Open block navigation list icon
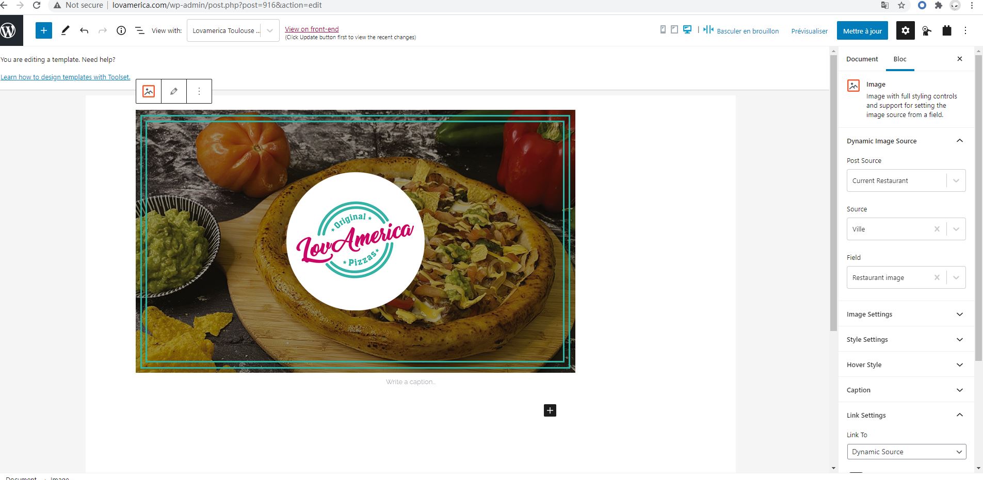This screenshot has width=983, height=480. pos(140,31)
